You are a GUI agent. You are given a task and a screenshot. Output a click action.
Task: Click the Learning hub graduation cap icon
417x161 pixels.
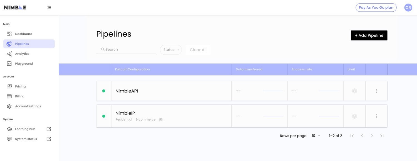coord(9,129)
